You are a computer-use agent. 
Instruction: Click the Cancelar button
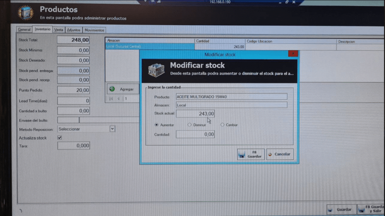click(280, 154)
